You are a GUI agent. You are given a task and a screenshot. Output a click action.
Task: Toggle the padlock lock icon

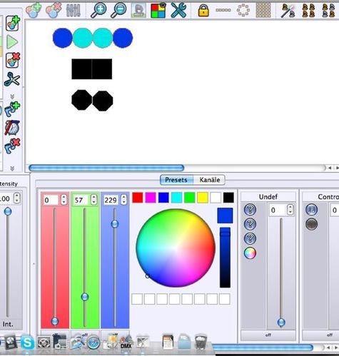tap(203, 10)
